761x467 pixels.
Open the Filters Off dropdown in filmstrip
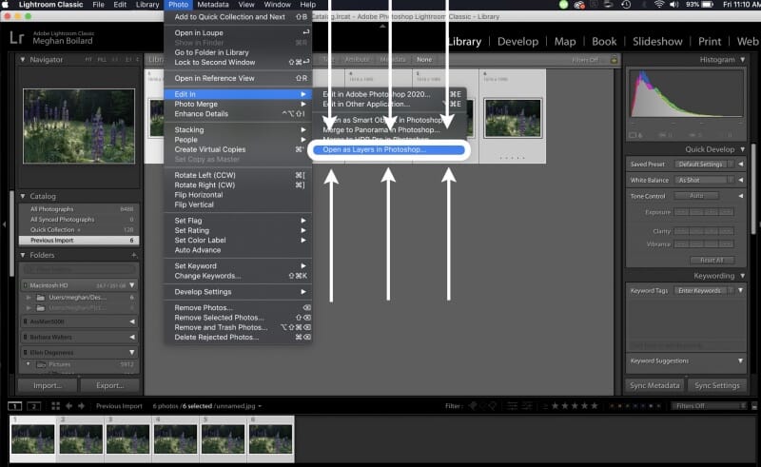click(x=709, y=406)
